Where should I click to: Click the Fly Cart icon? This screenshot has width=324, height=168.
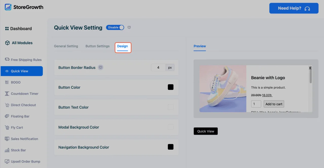point(7,127)
